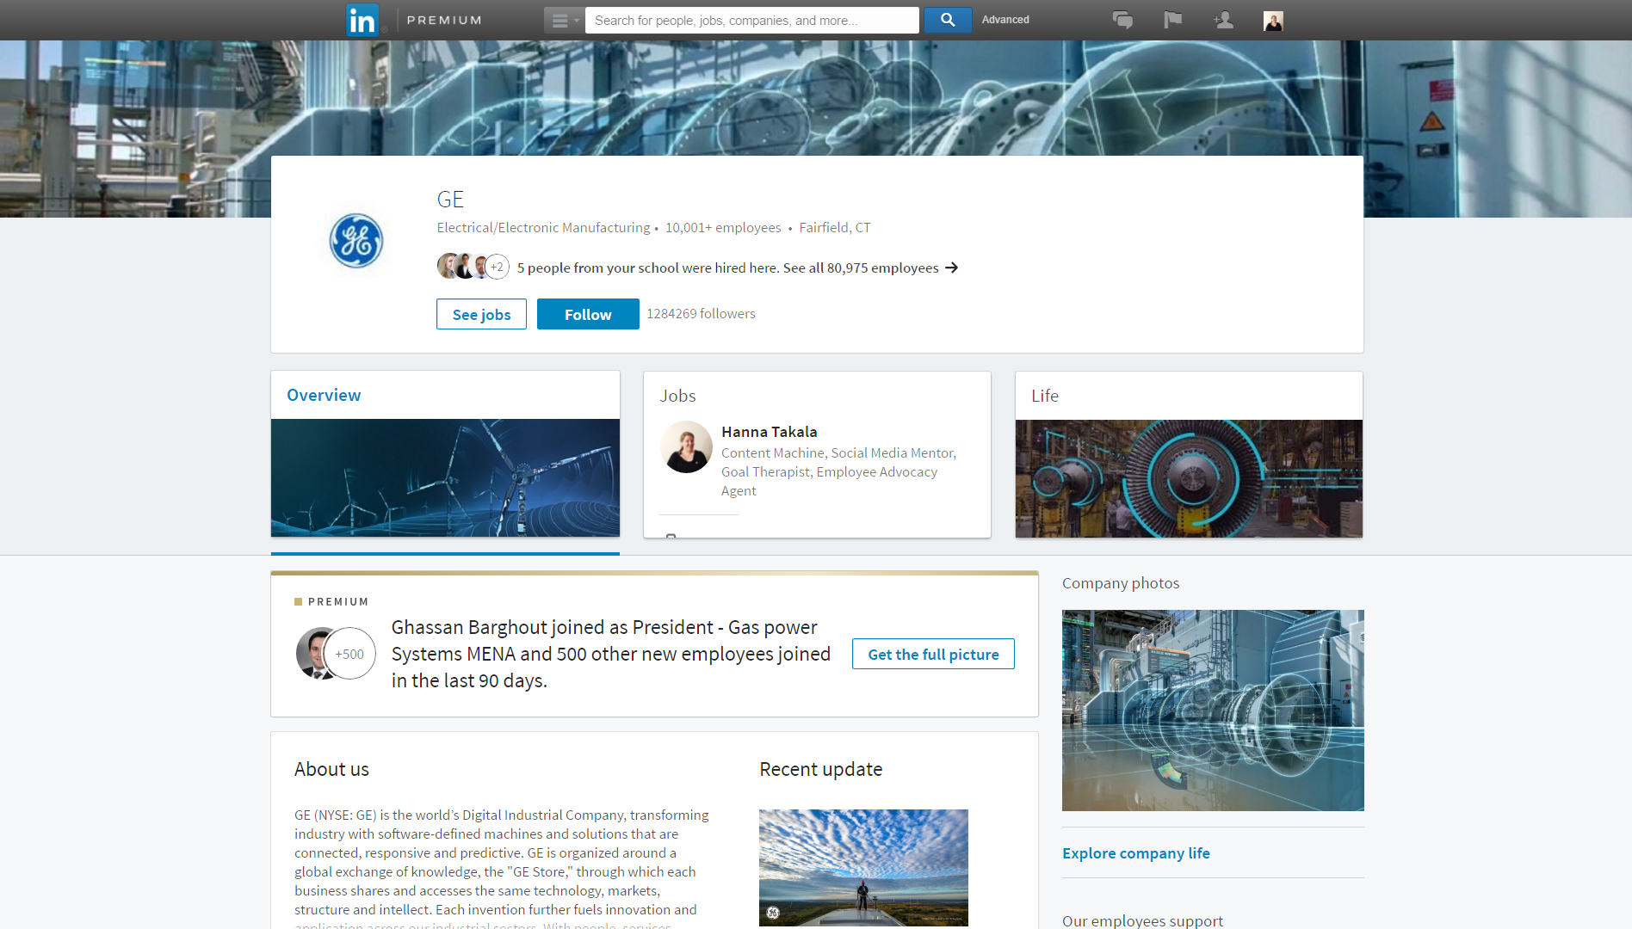Click the About us heading

click(331, 769)
